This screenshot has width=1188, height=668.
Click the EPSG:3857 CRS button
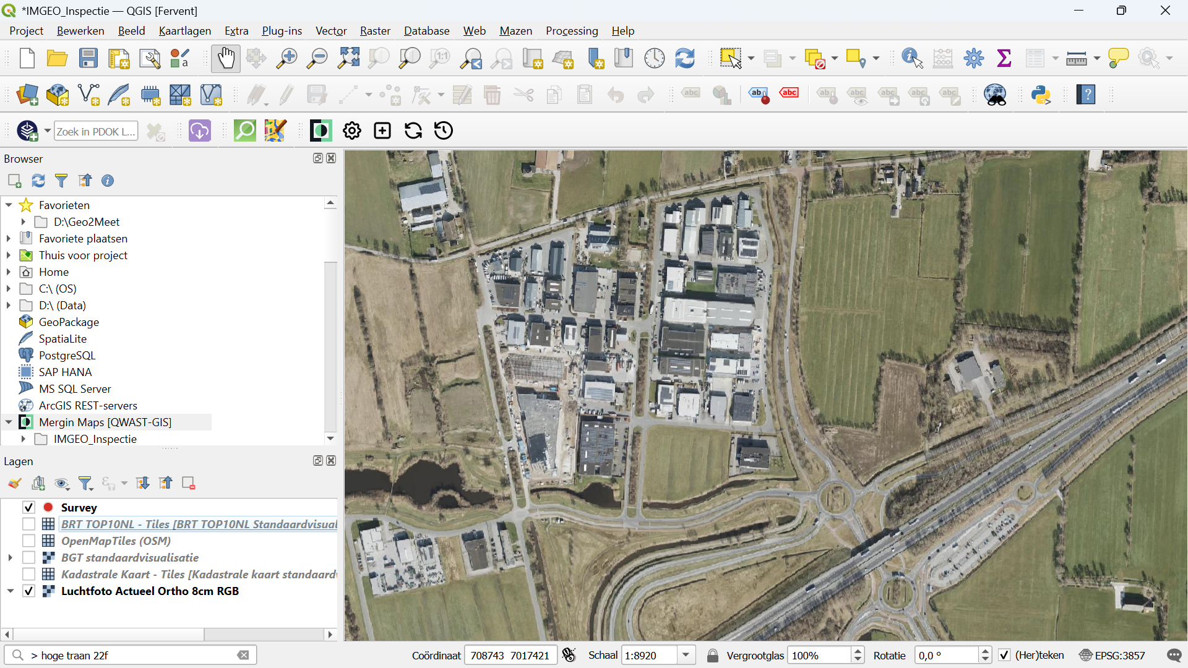click(1112, 656)
